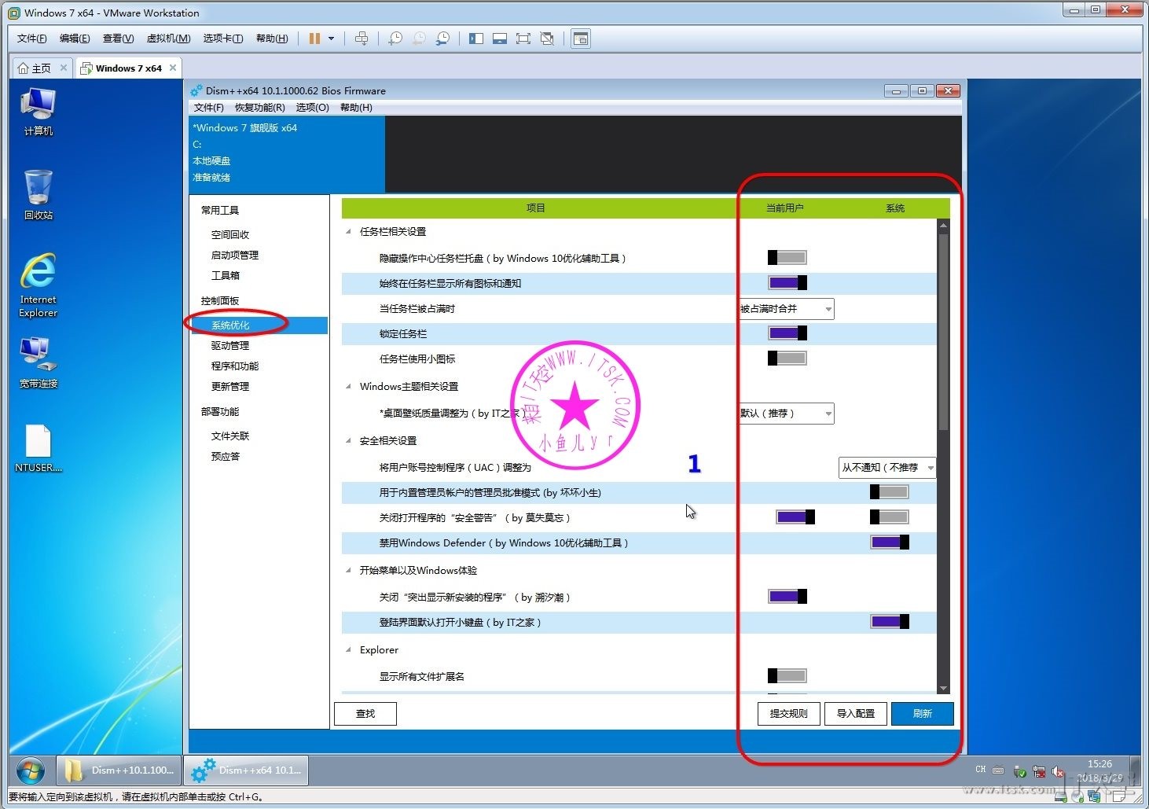Select 驱动管理 in the left sidebar
The width and height of the screenshot is (1149, 809).
[x=229, y=346]
